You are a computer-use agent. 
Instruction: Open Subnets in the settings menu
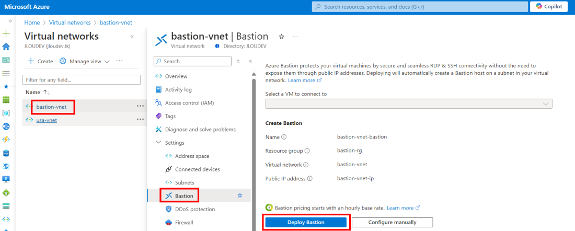coord(183,182)
